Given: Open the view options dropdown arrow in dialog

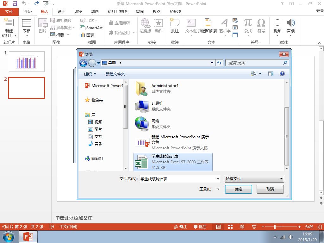Looking at the screenshot, I should (260, 74).
